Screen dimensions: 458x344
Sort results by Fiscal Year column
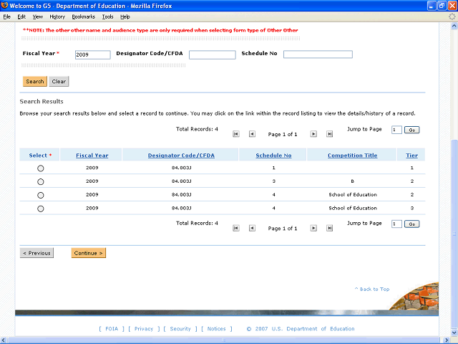coord(92,156)
